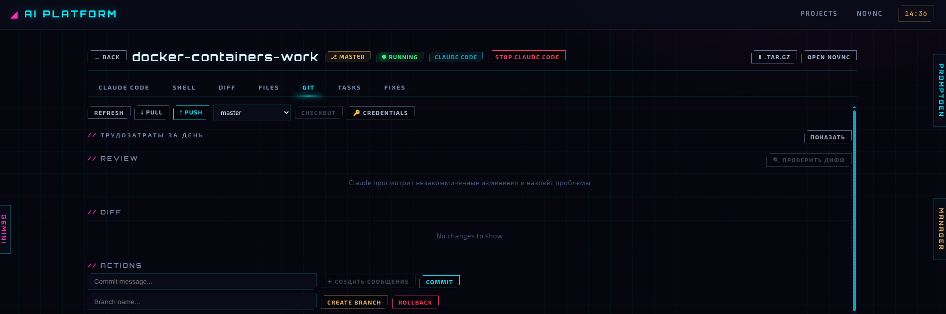Viewport: 946px width, 314px height.
Task: Click the COMMIT button
Action: [439, 282]
